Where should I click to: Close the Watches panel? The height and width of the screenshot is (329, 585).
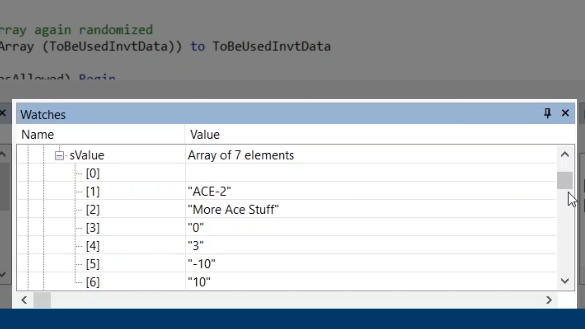565,113
